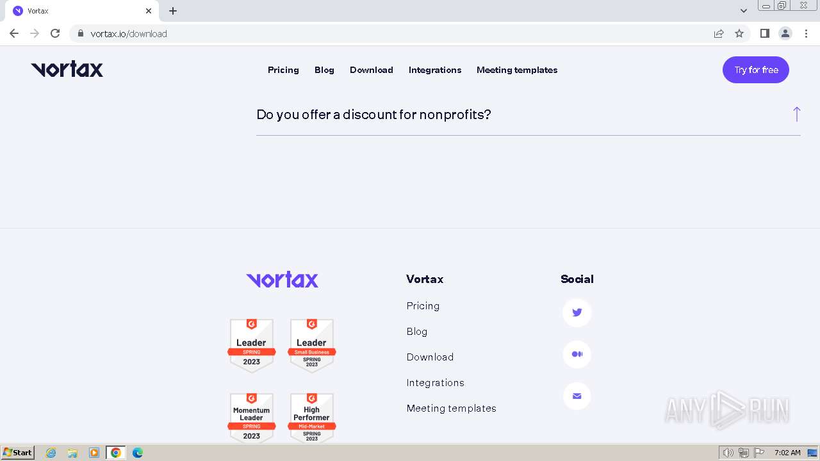The image size is (820, 461).
Task: Open the email envelope social icon
Action: (577, 396)
